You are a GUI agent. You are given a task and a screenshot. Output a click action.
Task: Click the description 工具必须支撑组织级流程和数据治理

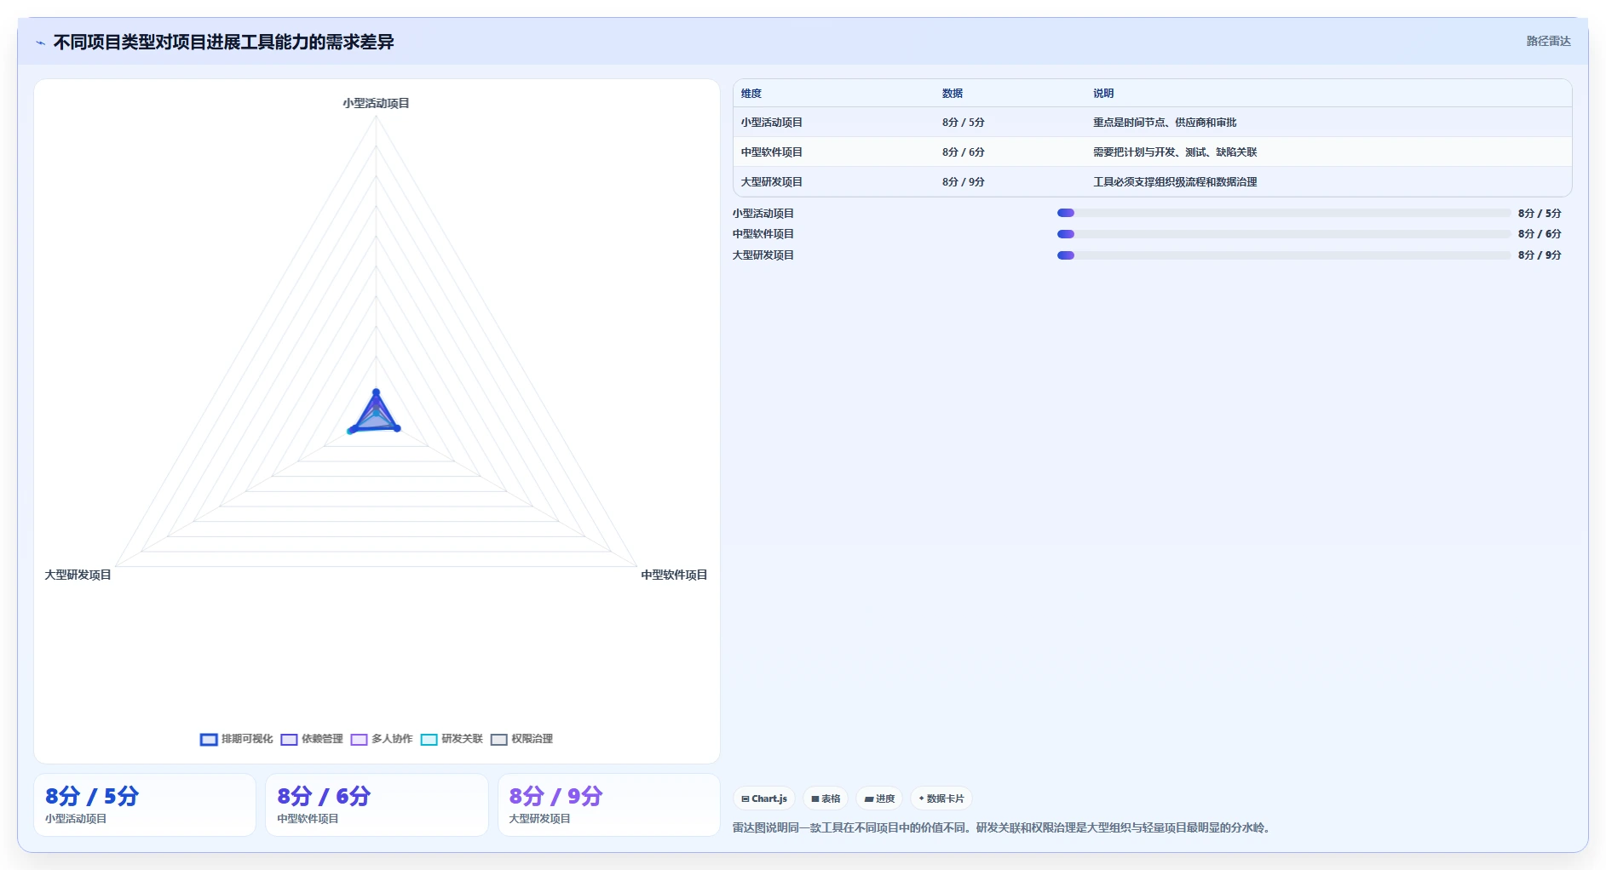(x=1175, y=182)
